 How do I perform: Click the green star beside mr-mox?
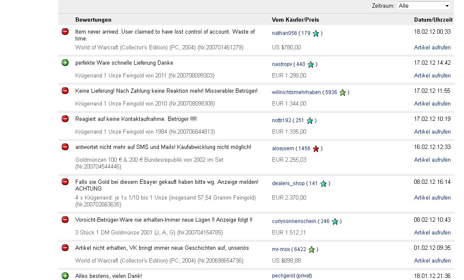(312, 249)
